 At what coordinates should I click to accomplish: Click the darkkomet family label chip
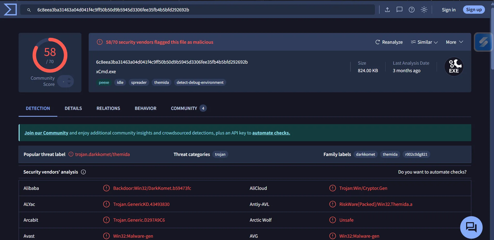(365, 154)
